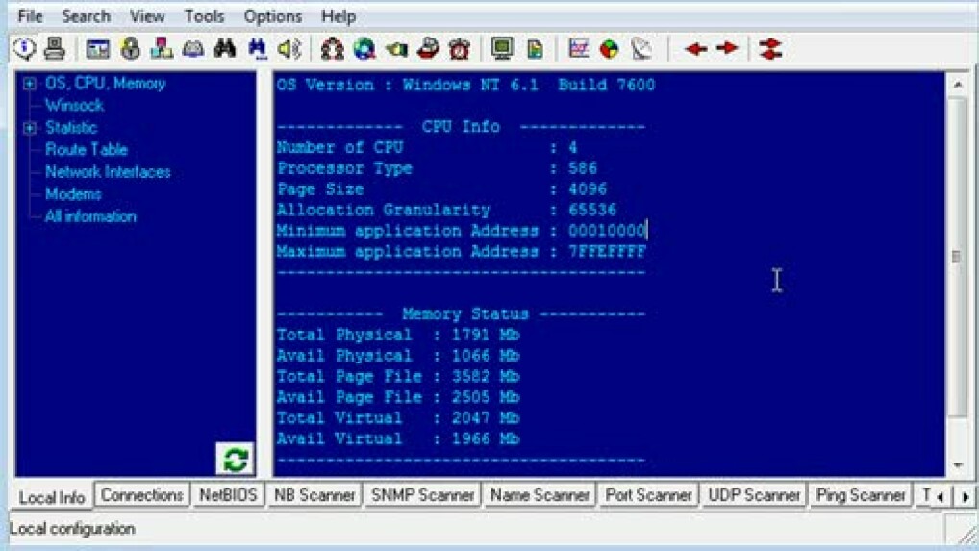Viewport: 979px width, 551px height.
Task: Click the alarm clock toolbar icon
Action: click(460, 48)
